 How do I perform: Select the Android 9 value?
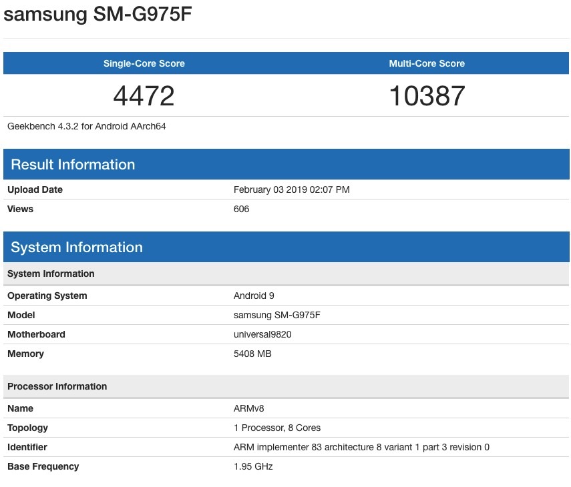[x=254, y=296]
